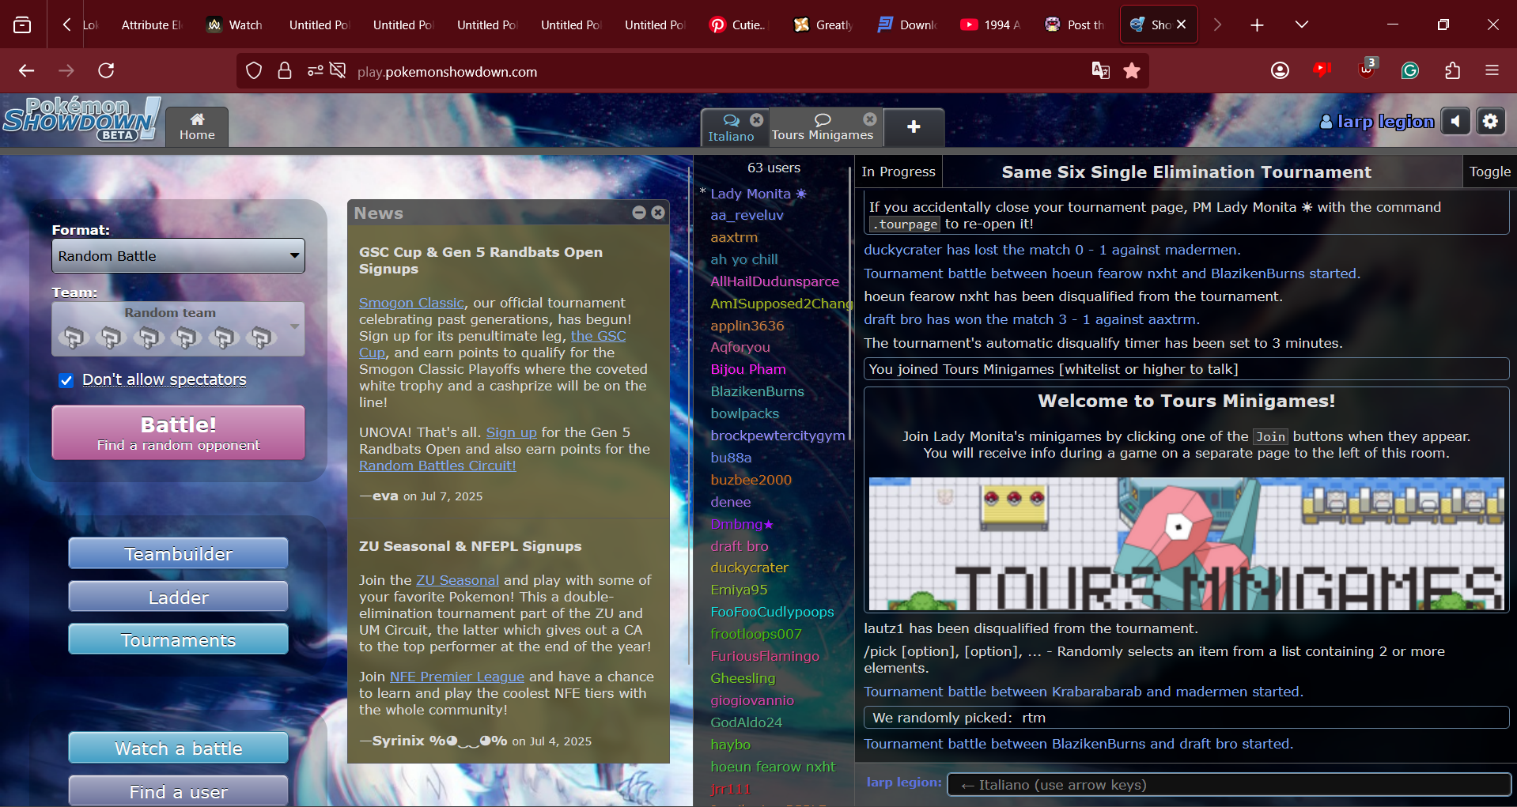Close the active Showdown browser tab
Image resolution: width=1517 pixels, height=807 pixels.
coord(1181,25)
